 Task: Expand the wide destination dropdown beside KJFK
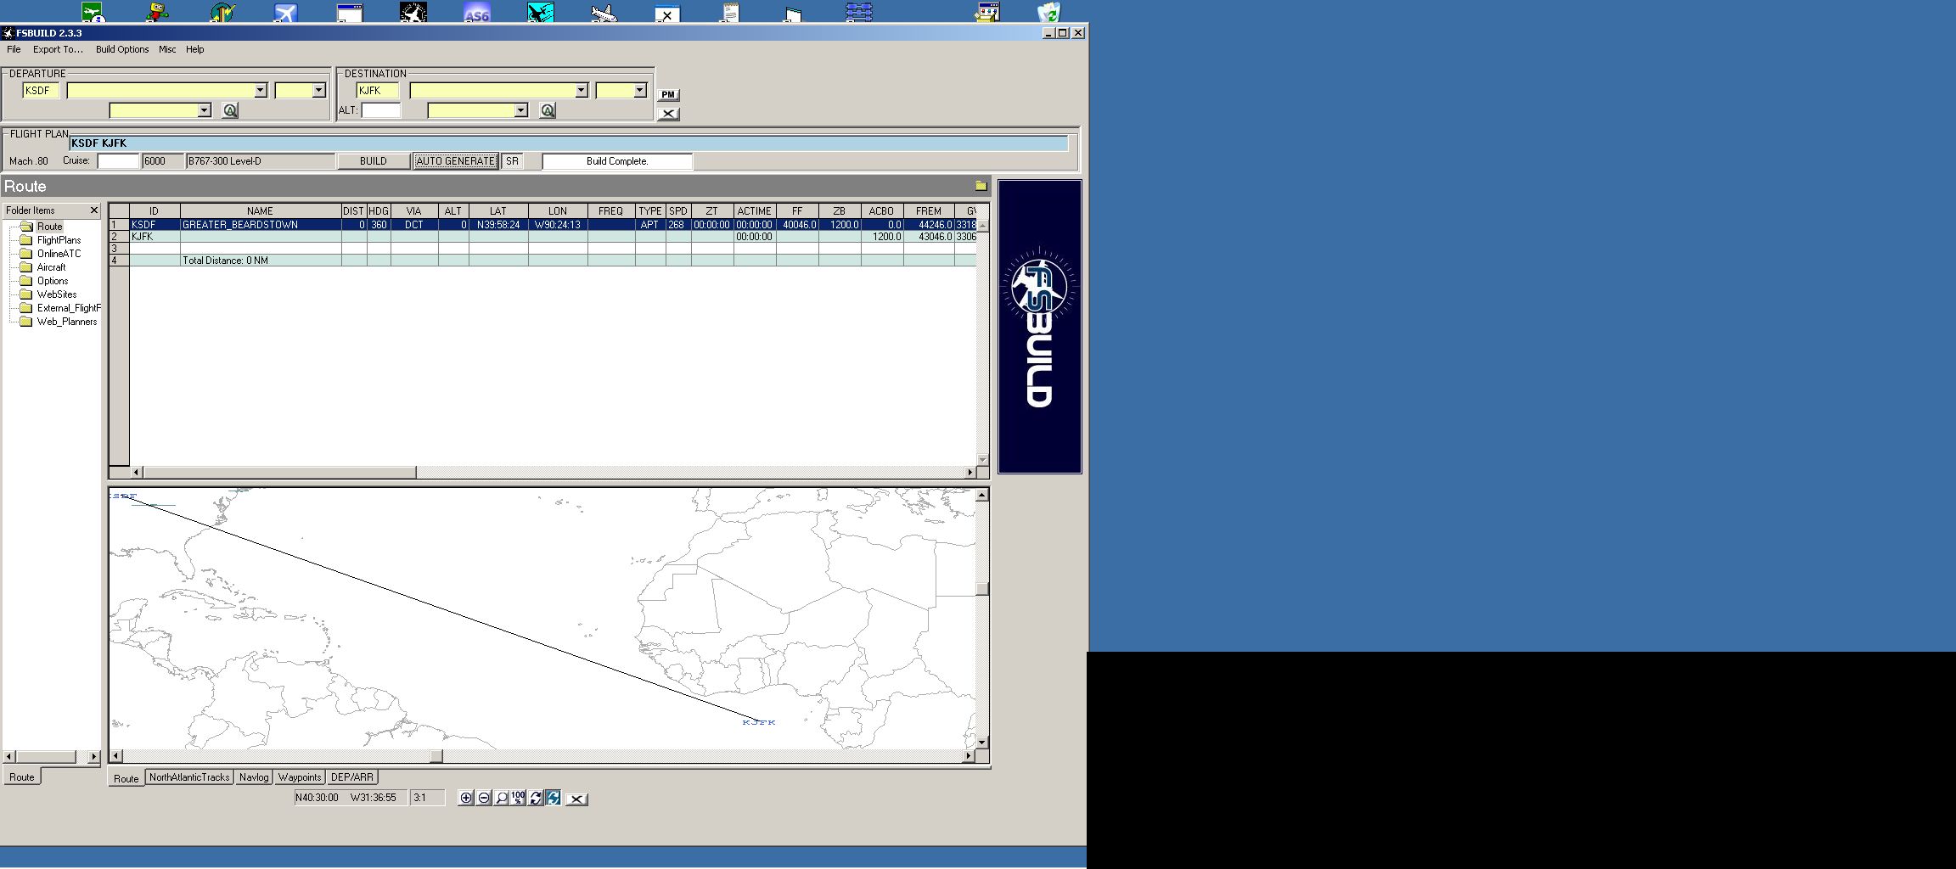582,91
